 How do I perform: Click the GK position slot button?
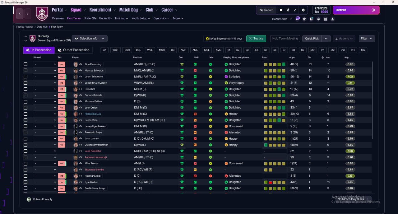pos(104,50)
